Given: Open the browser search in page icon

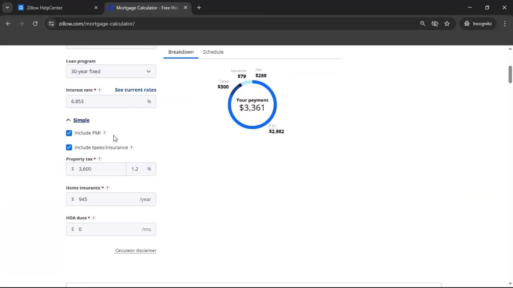Looking at the screenshot, I should (423, 23).
